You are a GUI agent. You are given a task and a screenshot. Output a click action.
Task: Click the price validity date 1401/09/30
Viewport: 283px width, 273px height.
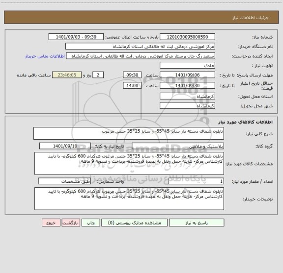(187, 86)
